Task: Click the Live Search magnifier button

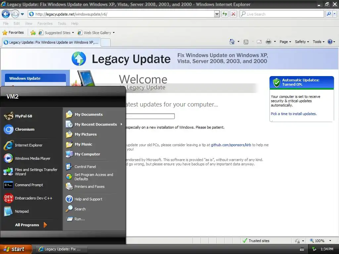Action: point(329,14)
